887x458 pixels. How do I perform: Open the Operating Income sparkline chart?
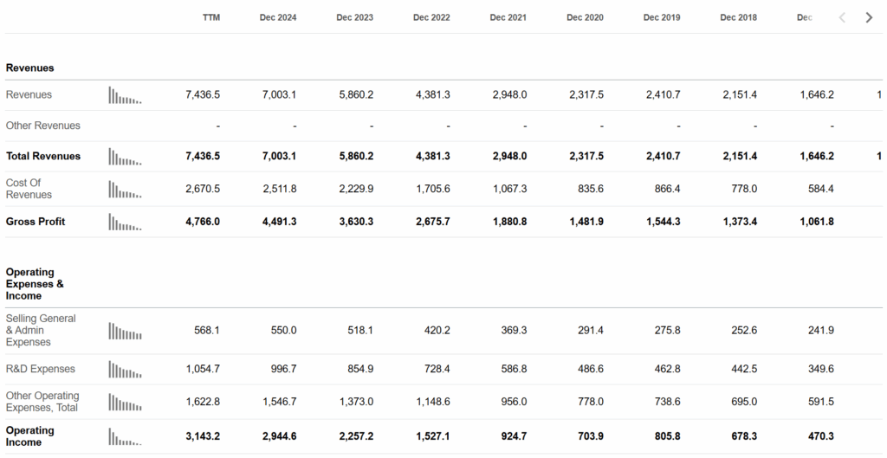click(x=125, y=436)
